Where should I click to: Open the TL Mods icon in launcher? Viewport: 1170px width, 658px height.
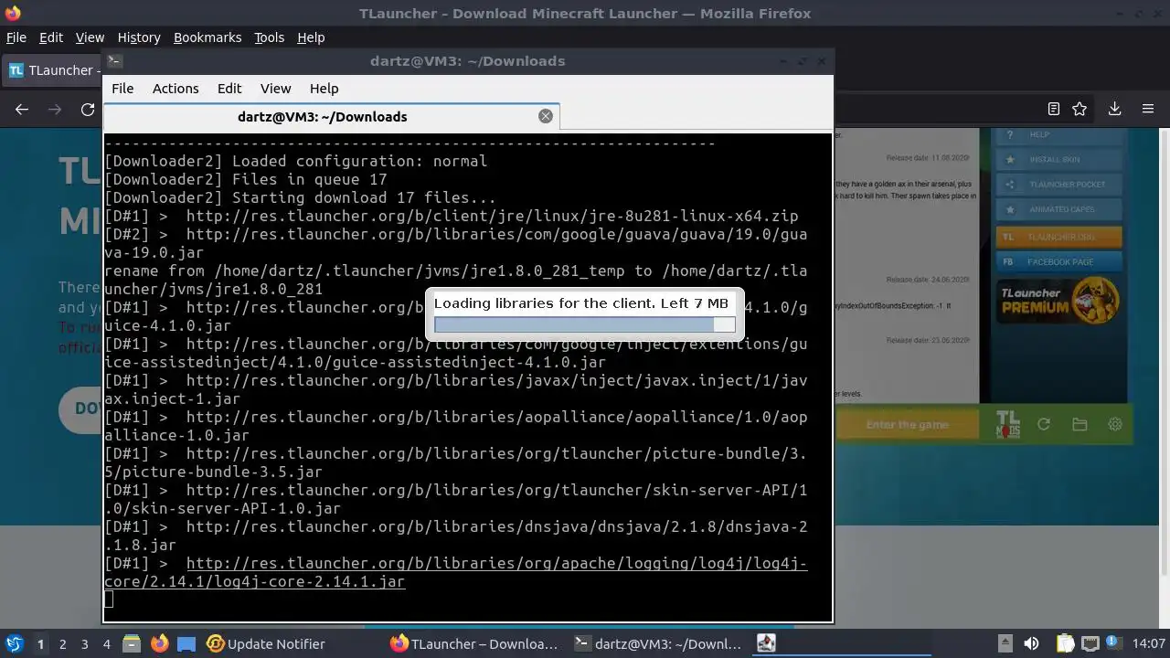pyautogui.click(x=1007, y=424)
